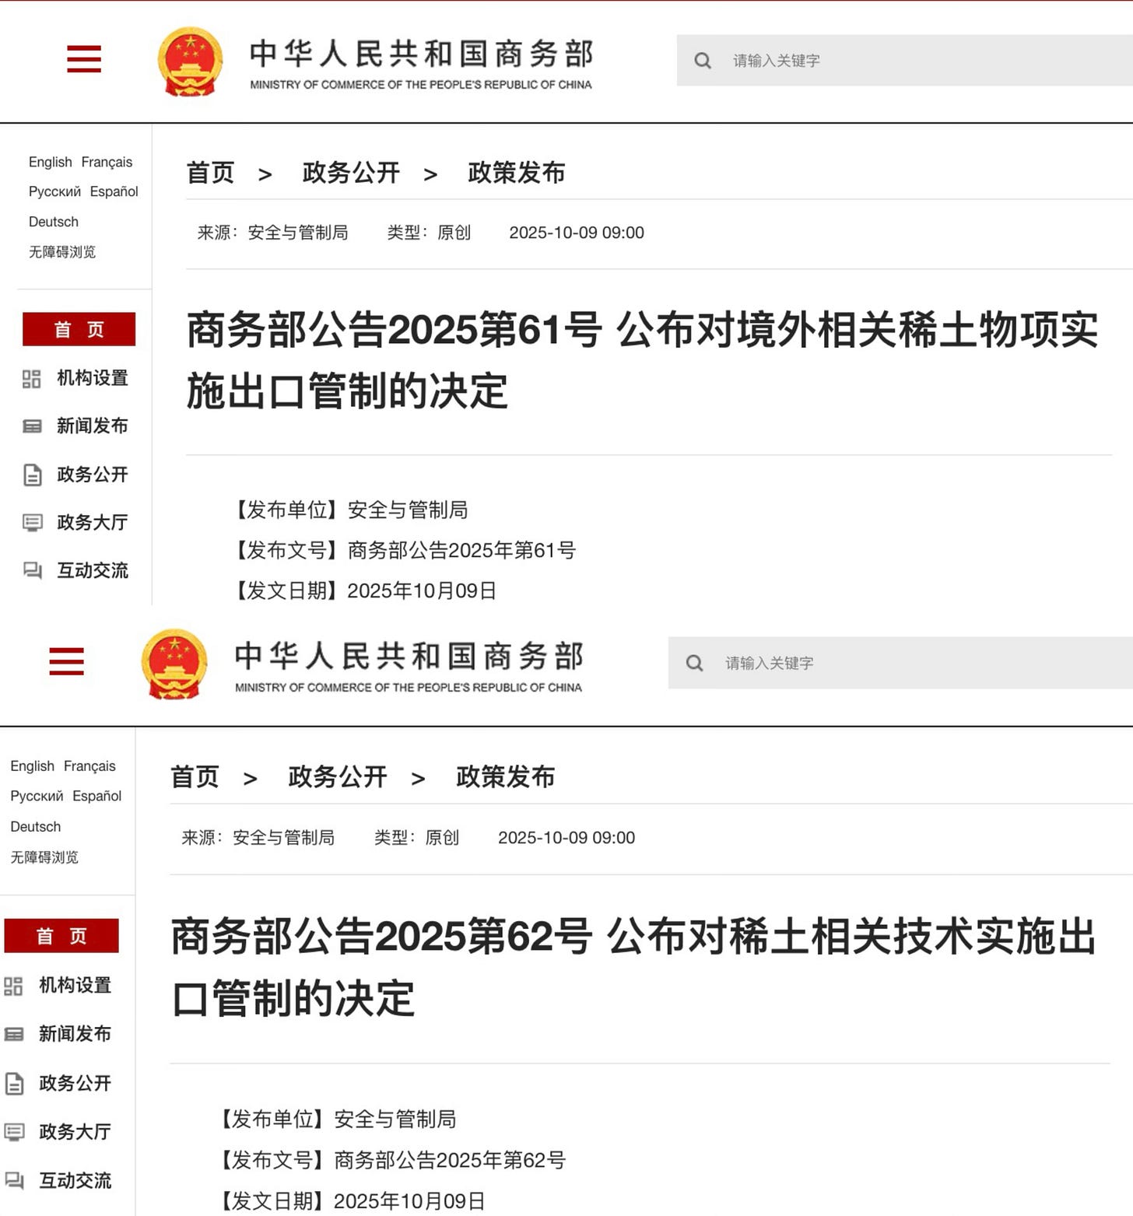Open 机构设置 in the lower sidebar

coord(75,986)
